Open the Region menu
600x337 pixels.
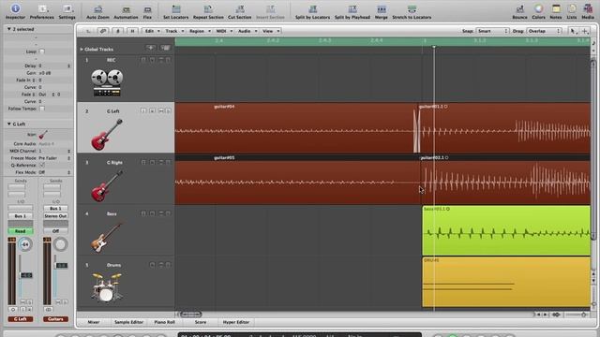[200, 31]
